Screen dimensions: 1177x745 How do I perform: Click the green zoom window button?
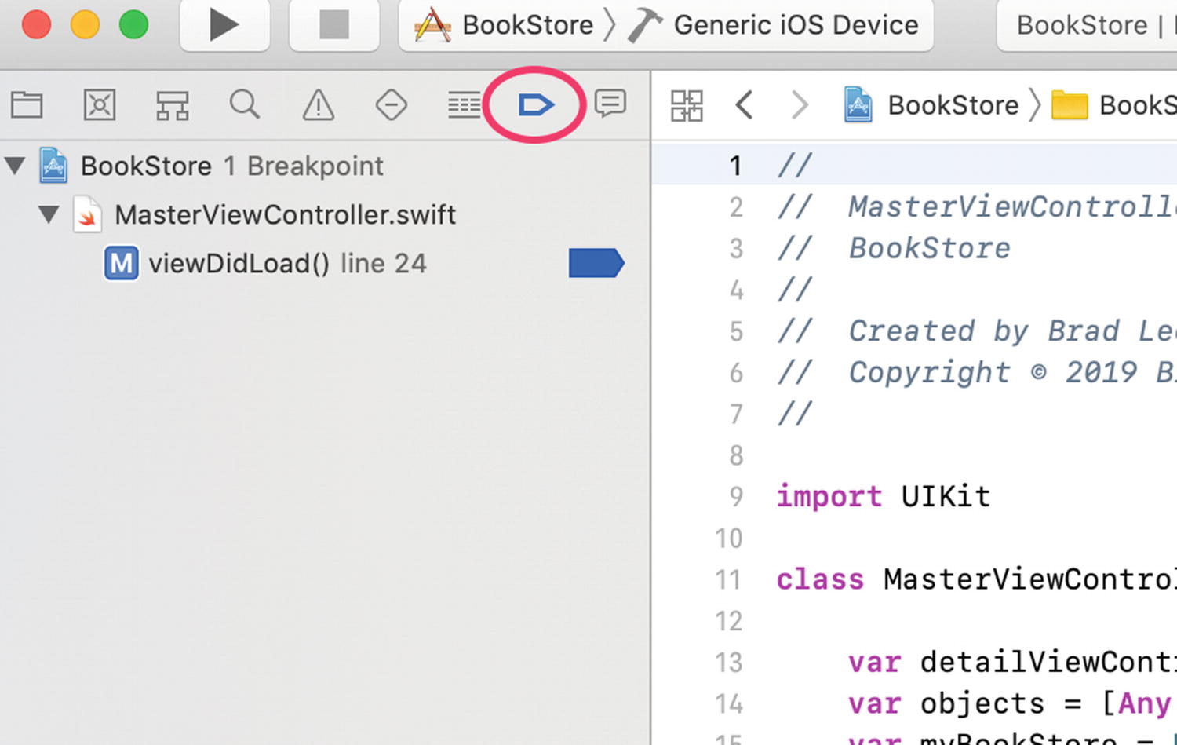133,24
